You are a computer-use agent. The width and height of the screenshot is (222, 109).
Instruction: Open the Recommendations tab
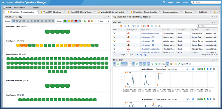[171, 12]
